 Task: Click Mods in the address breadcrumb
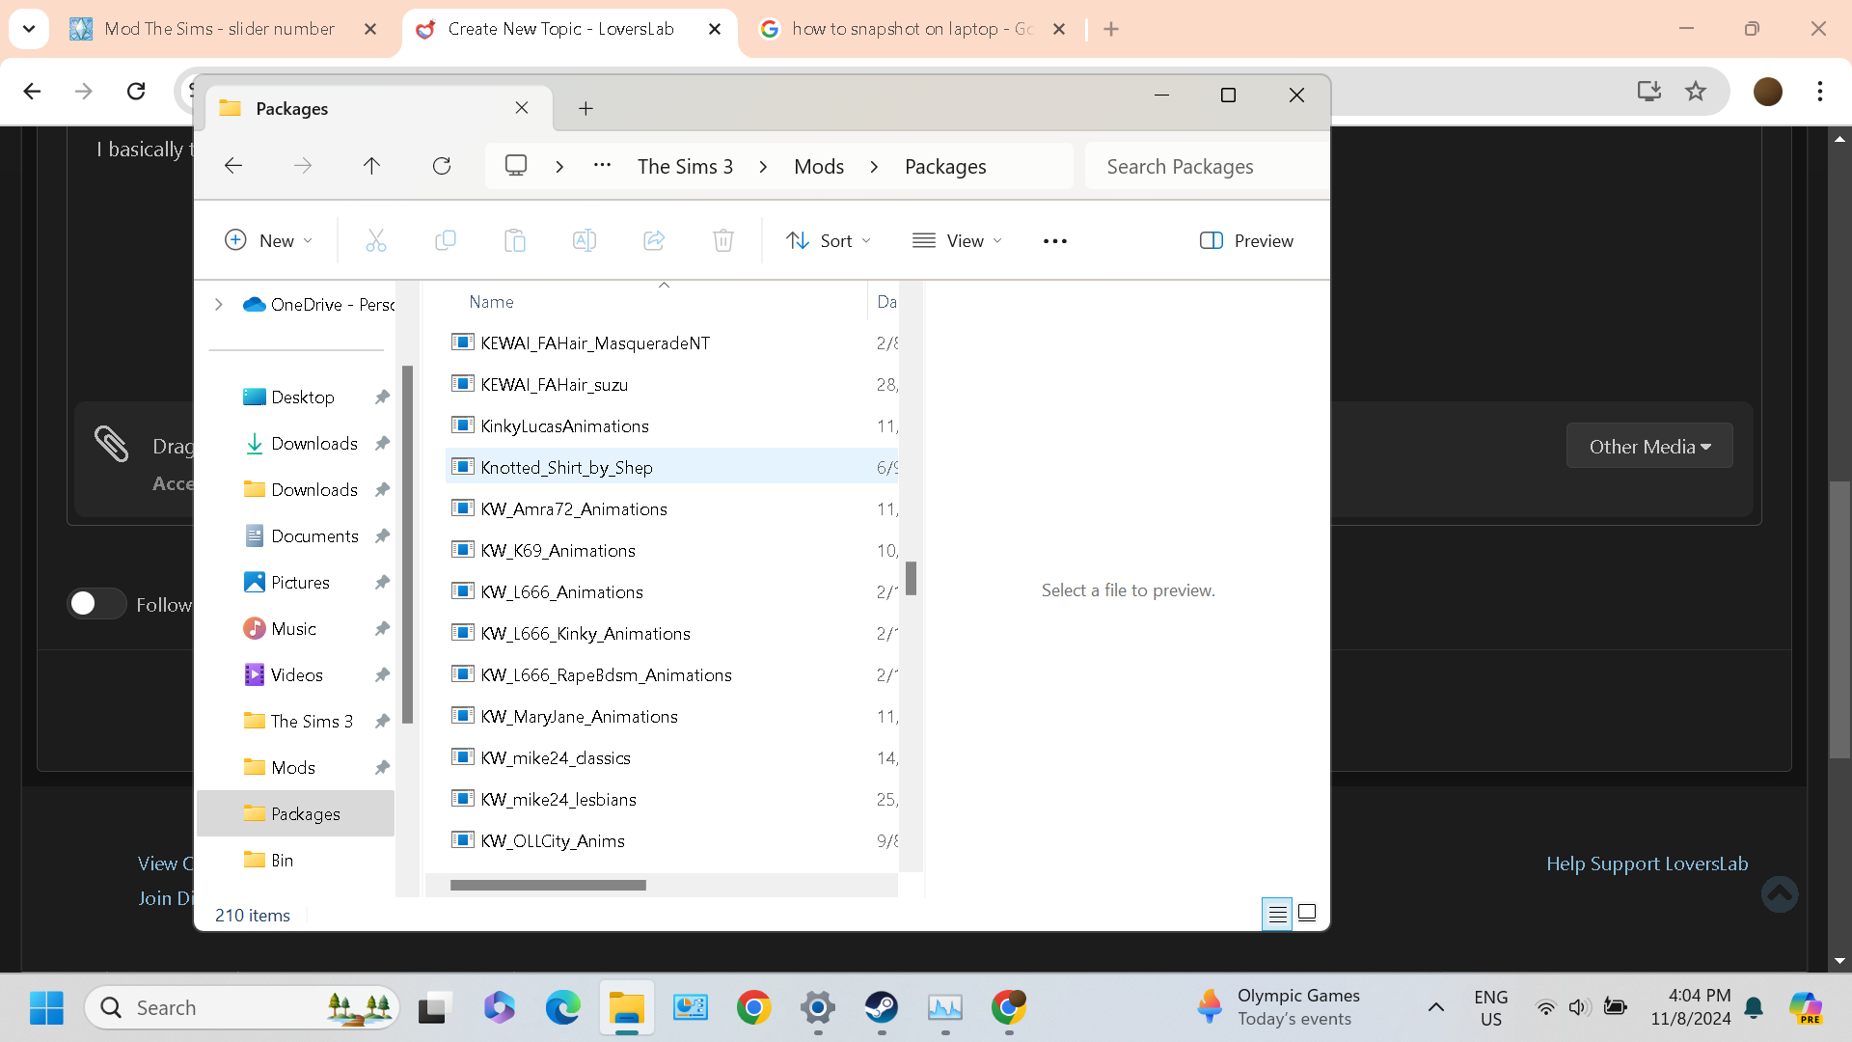[819, 167]
